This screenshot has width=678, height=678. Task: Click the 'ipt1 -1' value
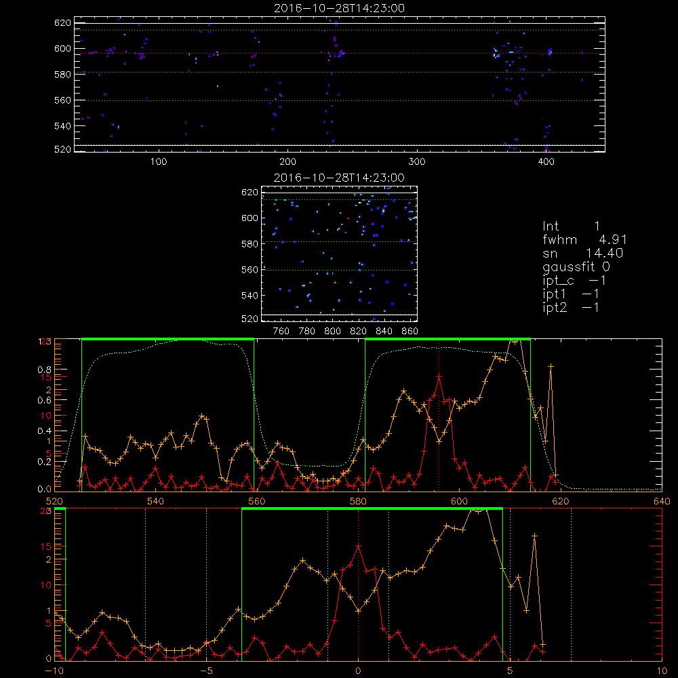pos(571,294)
